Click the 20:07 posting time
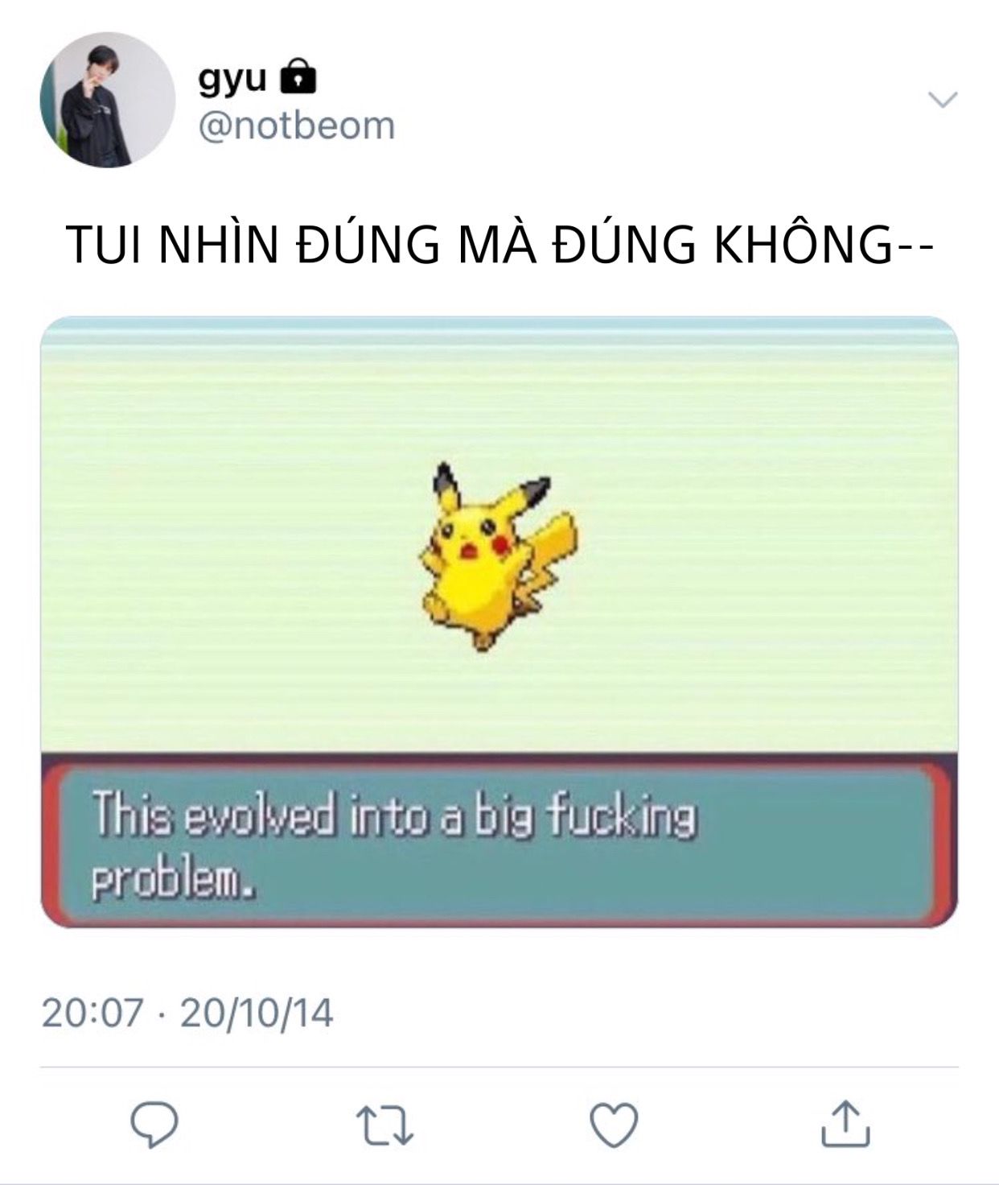Image resolution: width=999 pixels, height=1185 pixels. tap(92, 1013)
